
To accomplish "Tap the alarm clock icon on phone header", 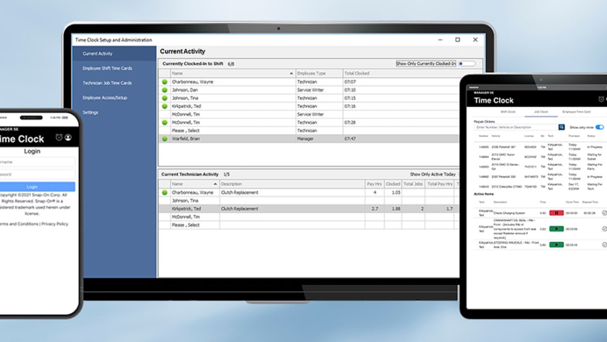I will 59,138.
